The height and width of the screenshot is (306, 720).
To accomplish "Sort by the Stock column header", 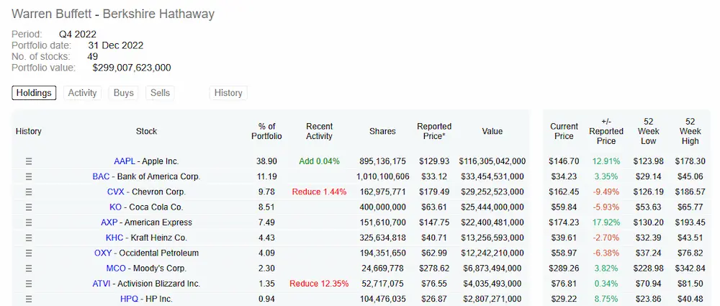I will coord(146,132).
